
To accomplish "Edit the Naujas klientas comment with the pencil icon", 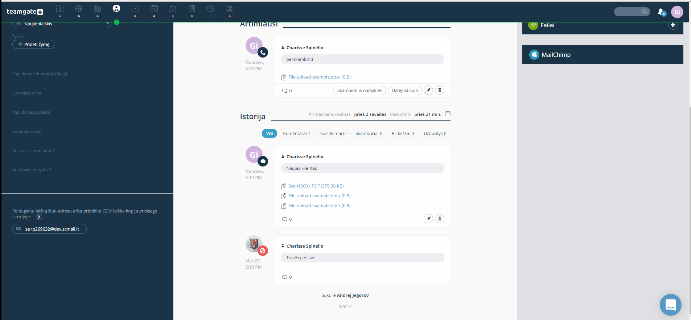I will [x=428, y=219].
